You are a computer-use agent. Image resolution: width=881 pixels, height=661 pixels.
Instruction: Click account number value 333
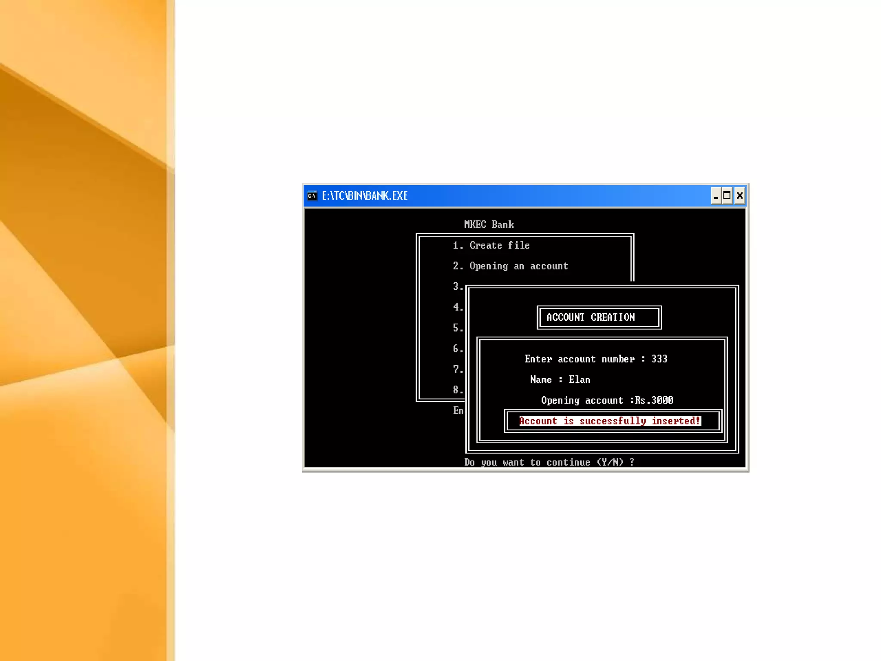(659, 359)
